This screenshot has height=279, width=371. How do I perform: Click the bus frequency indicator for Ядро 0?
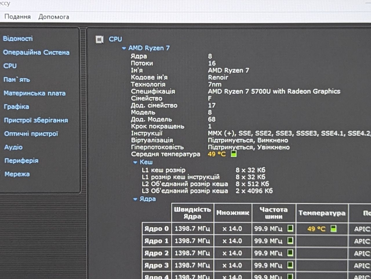[x=290, y=228]
